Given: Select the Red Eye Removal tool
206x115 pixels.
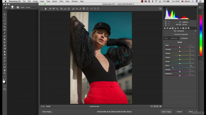Looking at the screenshot, I should click(x=77, y=9).
